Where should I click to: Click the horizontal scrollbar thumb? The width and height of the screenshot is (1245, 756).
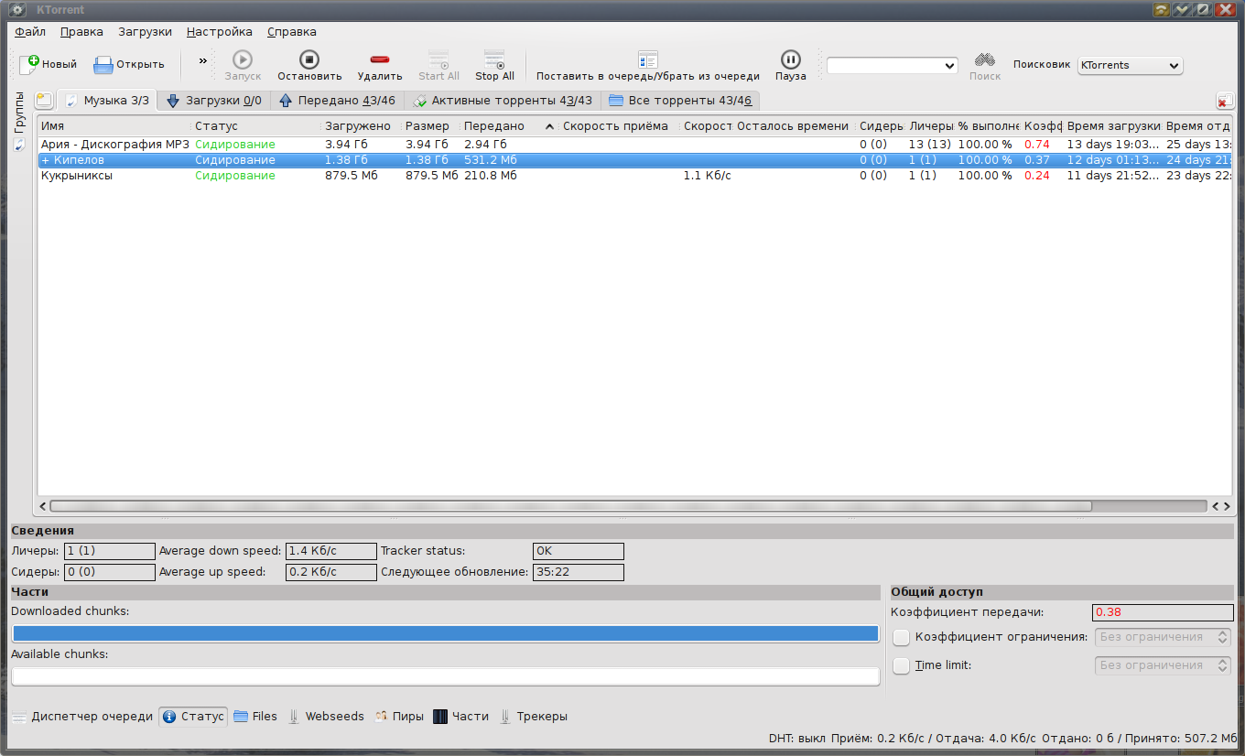click(x=570, y=505)
